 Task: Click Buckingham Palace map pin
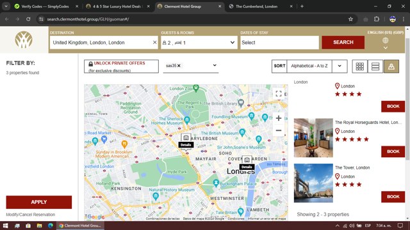tap(216, 183)
